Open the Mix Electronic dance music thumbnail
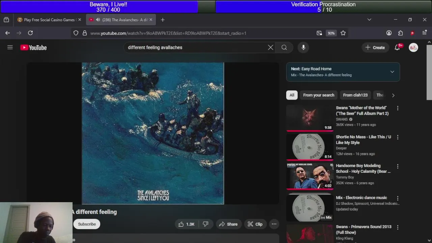 pyautogui.click(x=310, y=208)
